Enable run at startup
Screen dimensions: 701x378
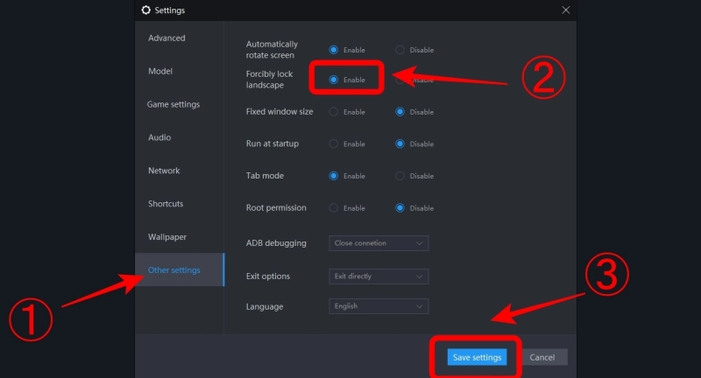click(x=334, y=143)
